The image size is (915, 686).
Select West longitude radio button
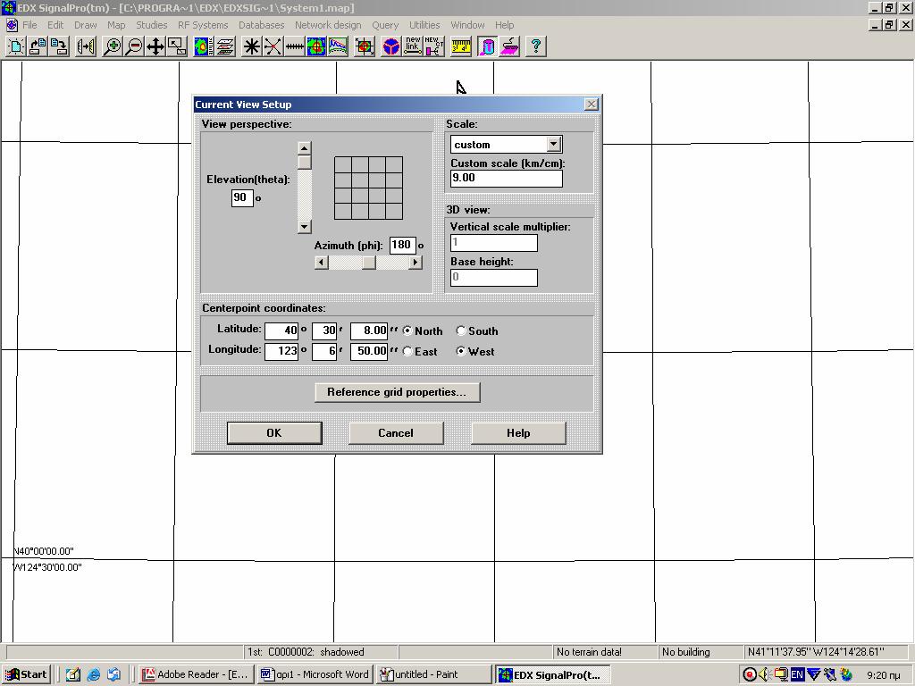point(461,351)
